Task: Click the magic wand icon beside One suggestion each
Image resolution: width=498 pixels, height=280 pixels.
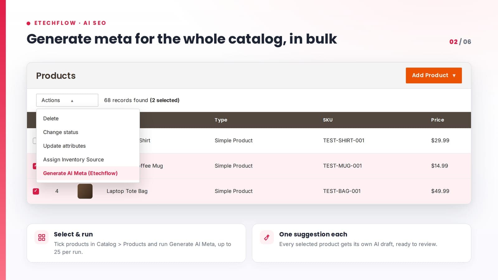Action: [x=267, y=237]
